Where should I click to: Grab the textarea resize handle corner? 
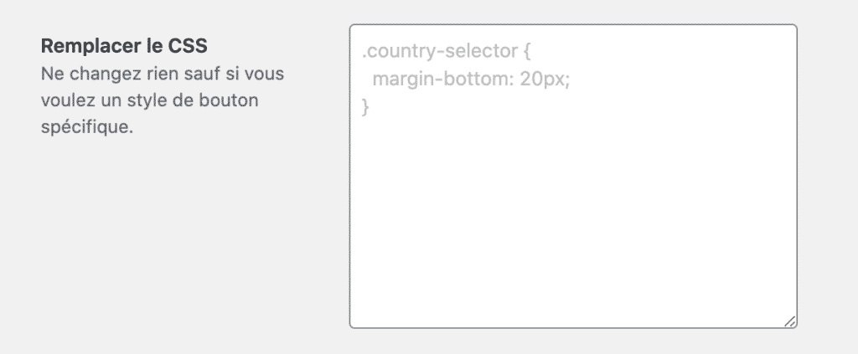tap(790, 321)
